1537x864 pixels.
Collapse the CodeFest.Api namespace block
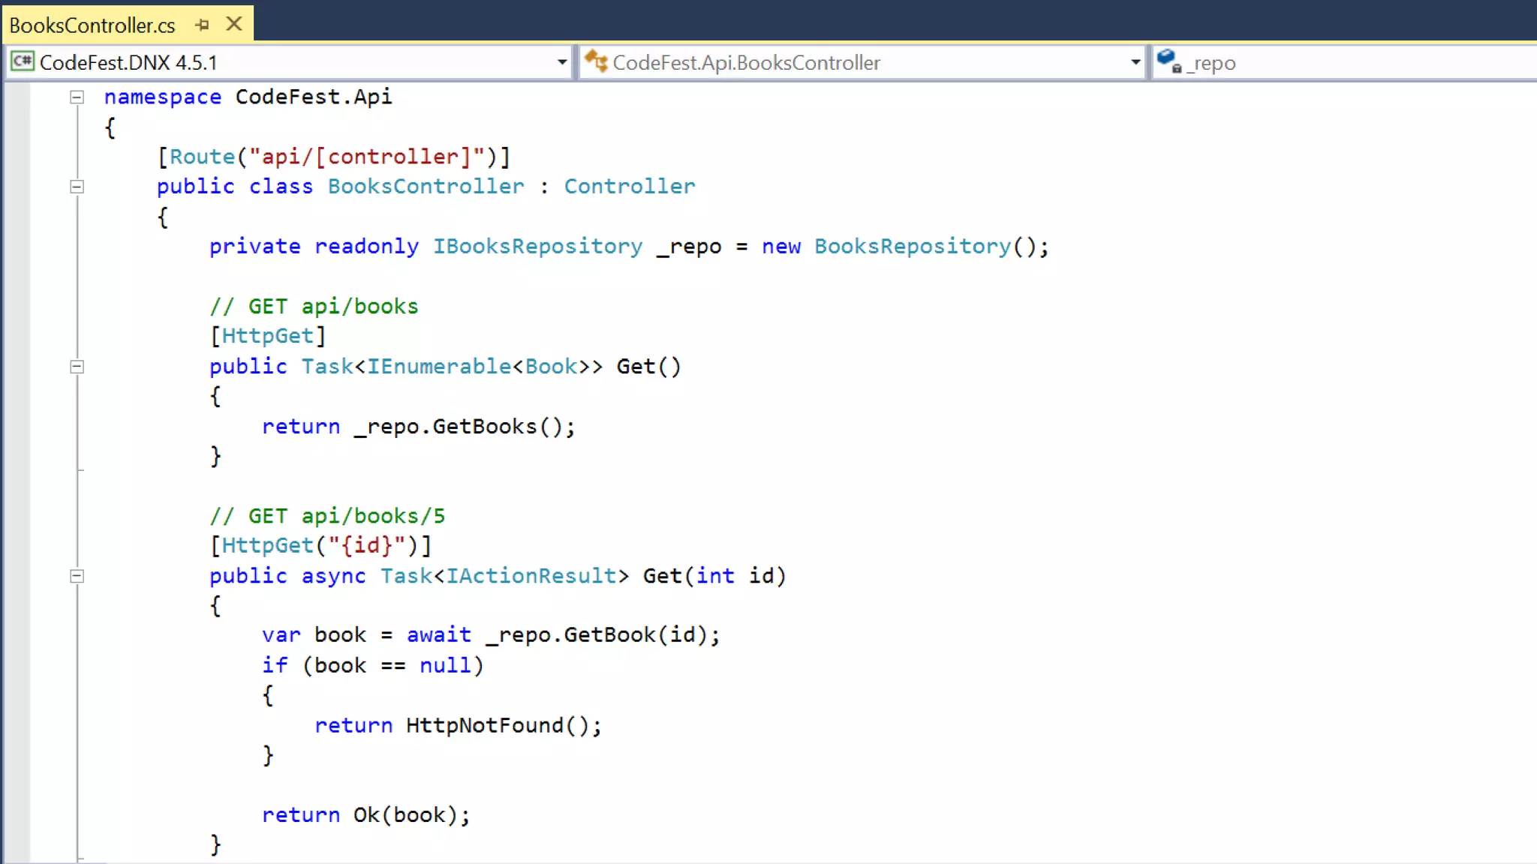coord(77,97)
